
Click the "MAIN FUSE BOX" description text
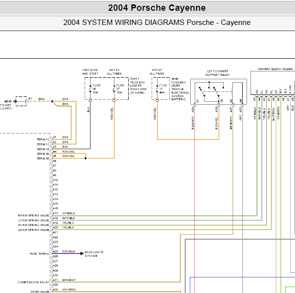(x=180, y=89)
